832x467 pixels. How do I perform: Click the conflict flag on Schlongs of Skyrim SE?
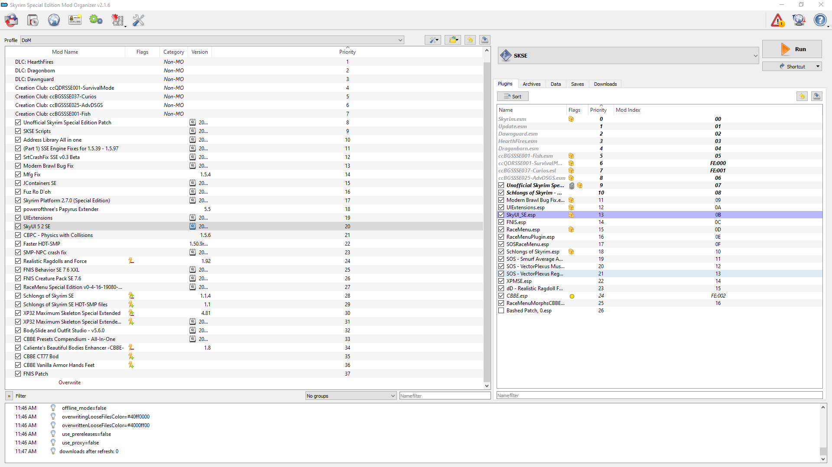click(131, 295)
